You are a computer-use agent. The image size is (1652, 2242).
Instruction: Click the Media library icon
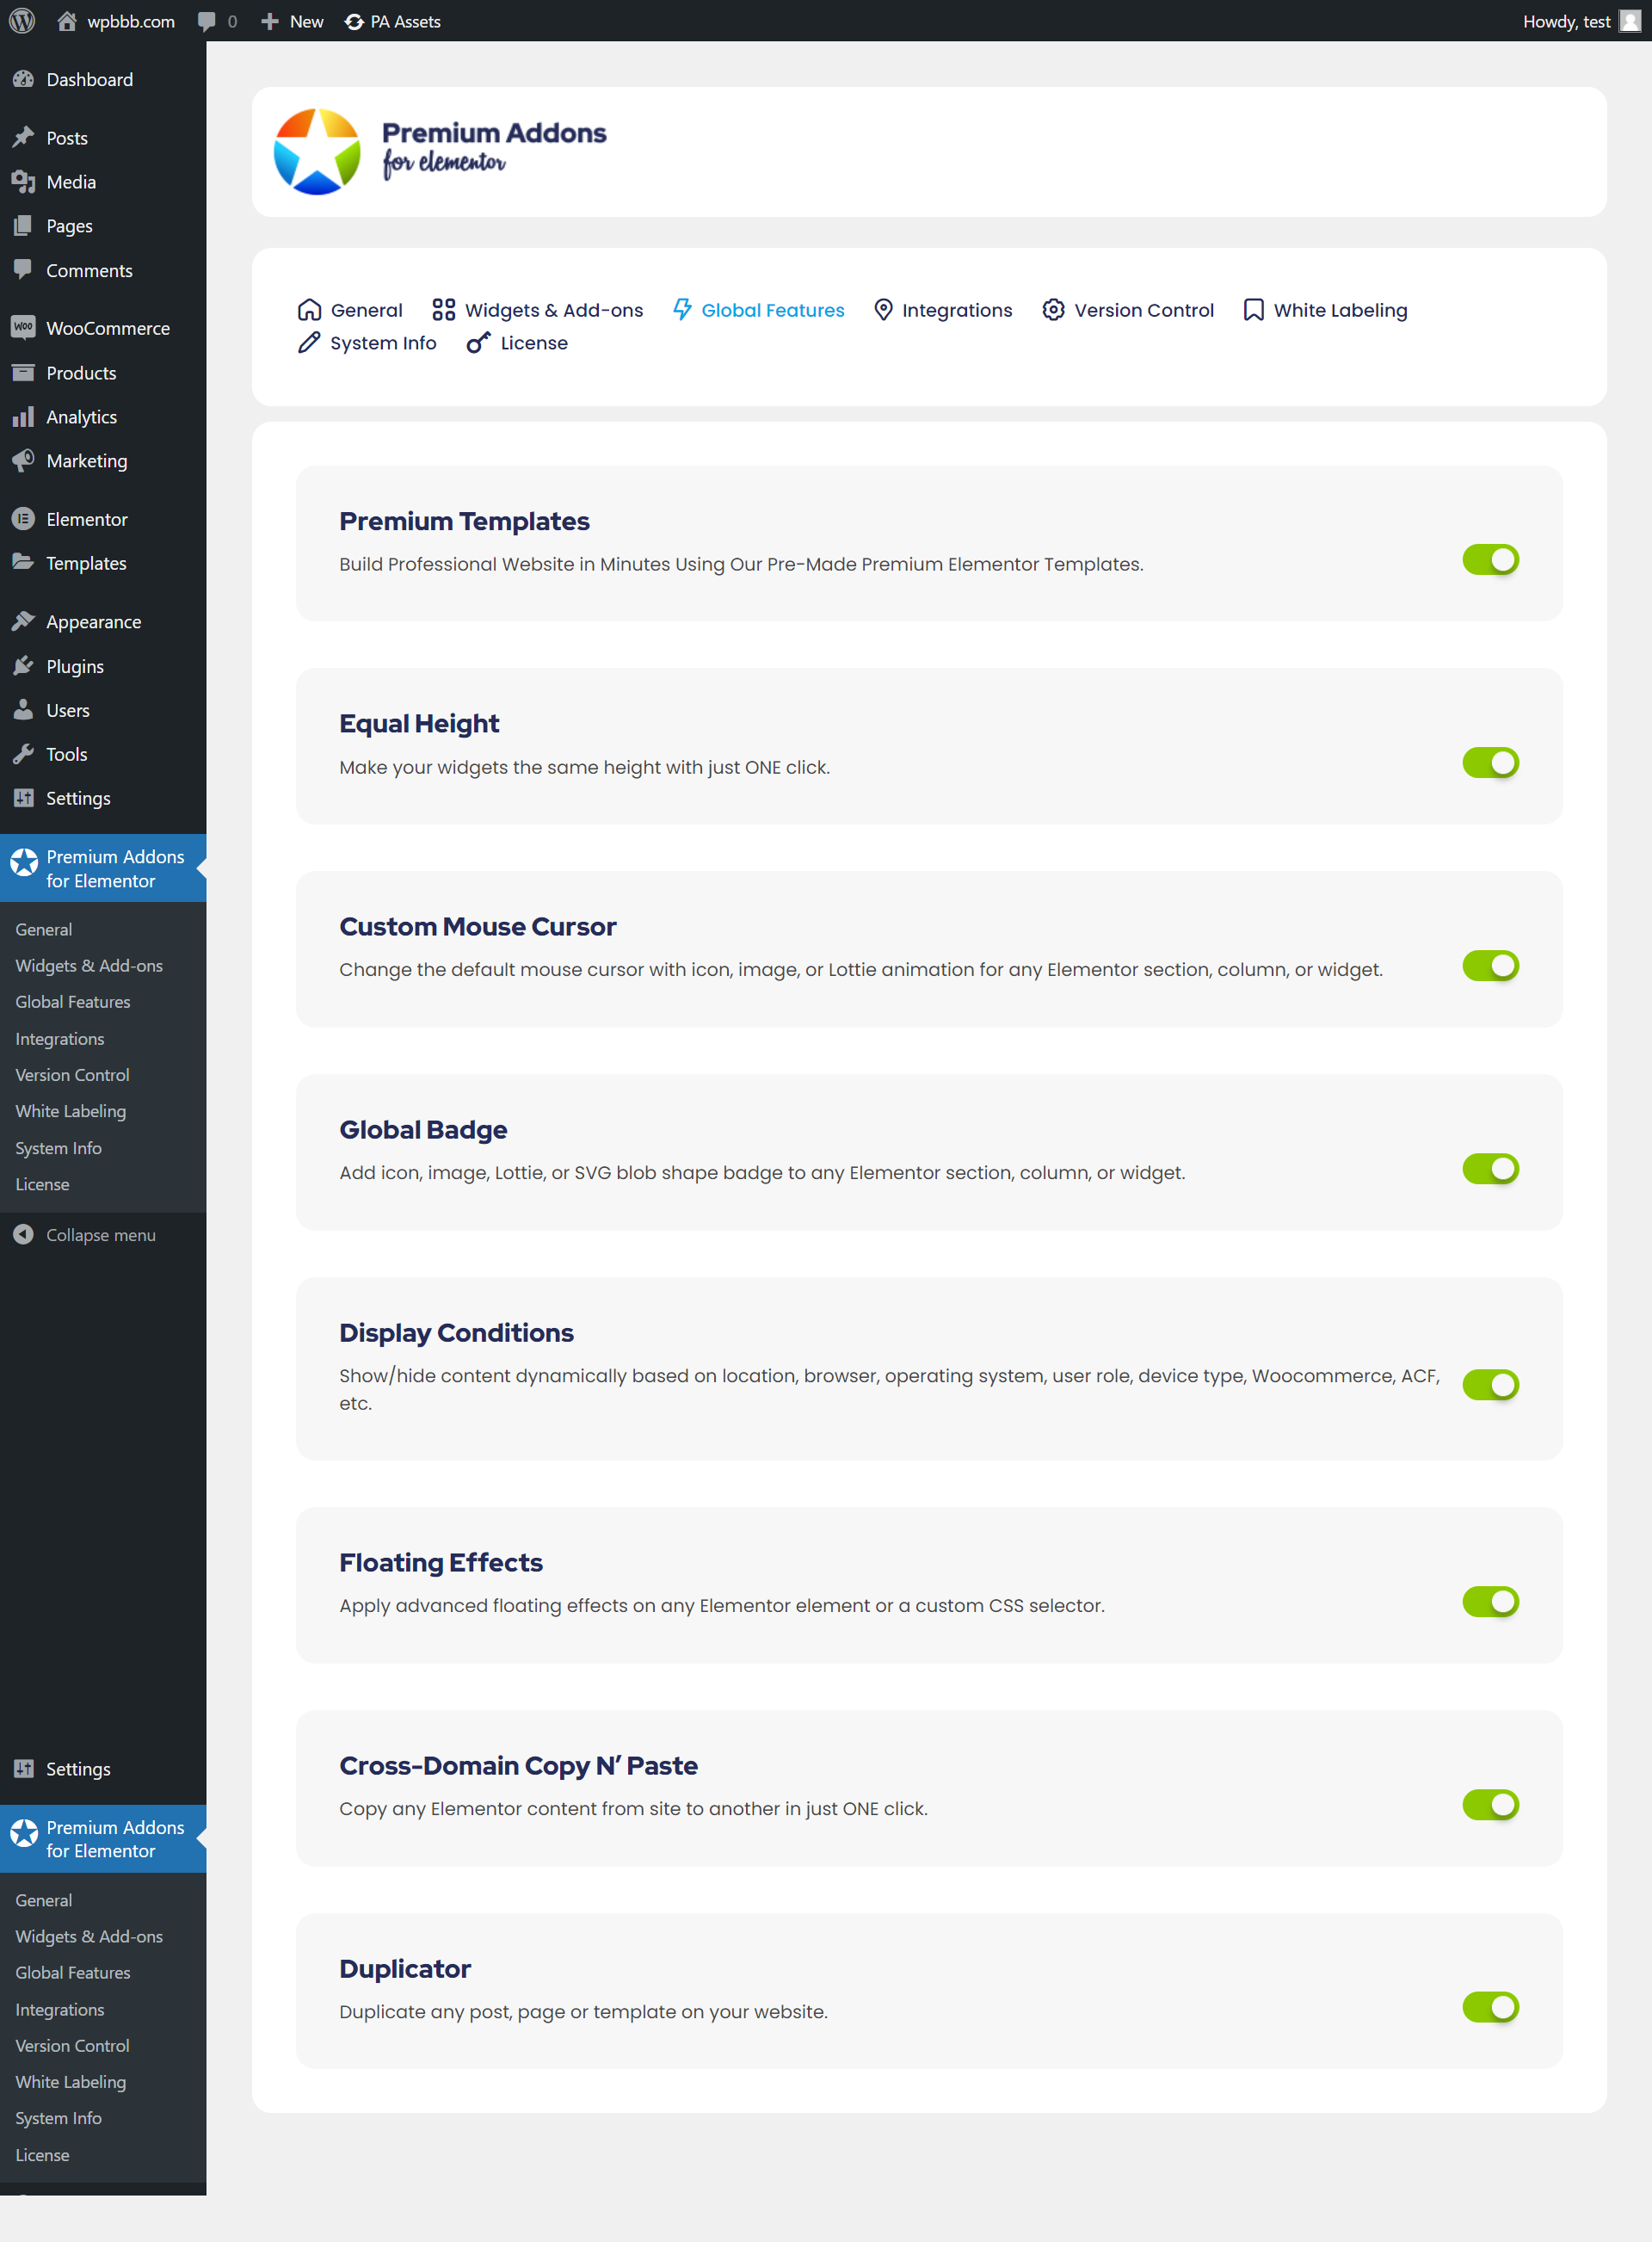24,182
